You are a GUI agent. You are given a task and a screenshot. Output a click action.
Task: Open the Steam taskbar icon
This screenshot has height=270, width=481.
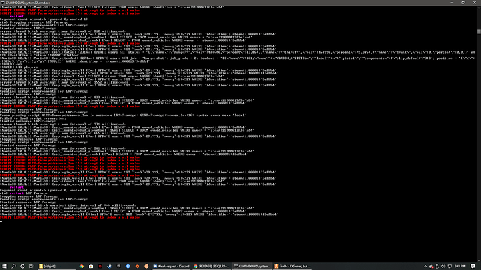pyautogui.click(x=109, y=267)
